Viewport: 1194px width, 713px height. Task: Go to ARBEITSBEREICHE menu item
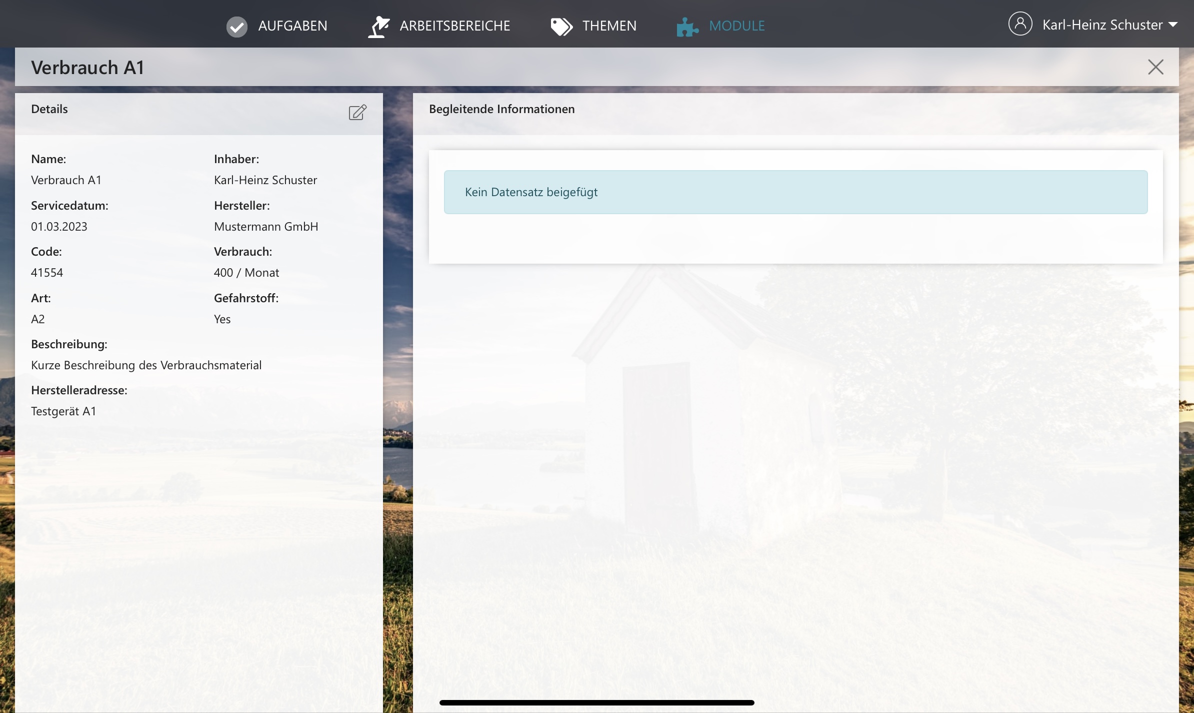[x=454, y=26]
